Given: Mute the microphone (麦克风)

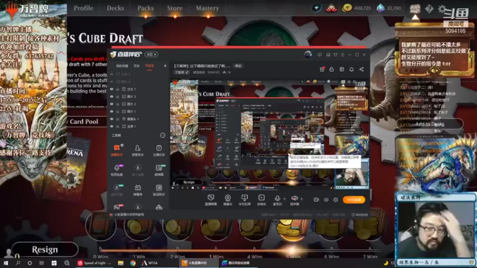Looking at the screenshot, I should coord(277,200).
